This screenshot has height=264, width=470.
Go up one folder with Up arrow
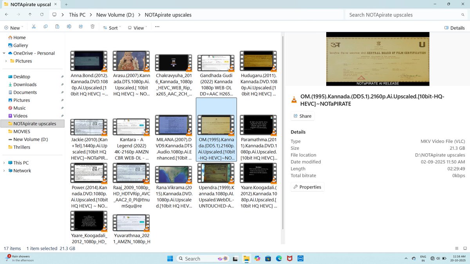[30, 14]
